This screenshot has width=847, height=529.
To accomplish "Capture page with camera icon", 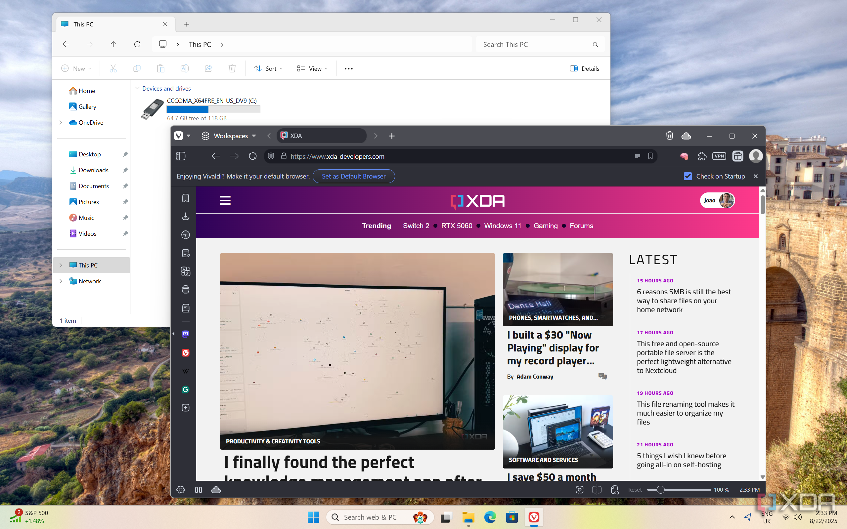I will click(x=579, y=489).
